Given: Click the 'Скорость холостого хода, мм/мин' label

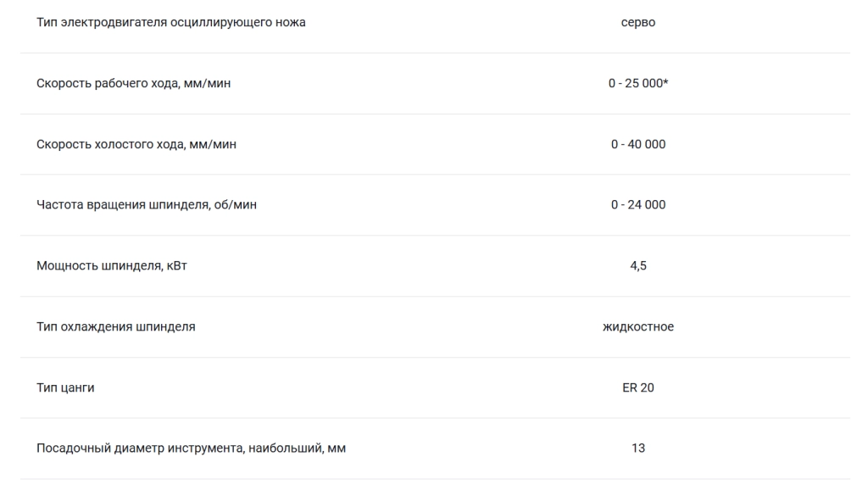Looking at the screenshot, I should 136,144.
